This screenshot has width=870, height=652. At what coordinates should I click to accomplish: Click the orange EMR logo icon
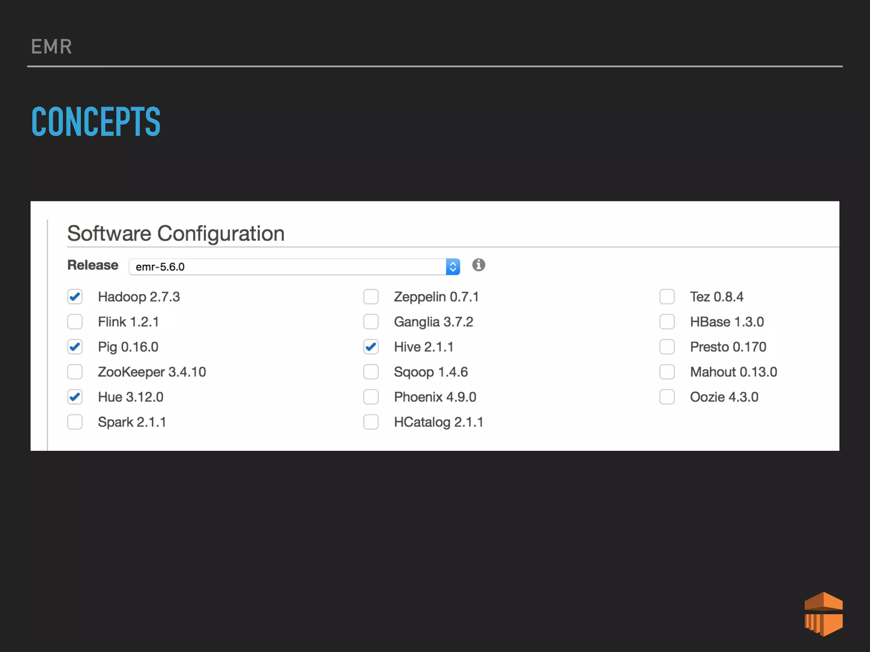click(823, 614)
